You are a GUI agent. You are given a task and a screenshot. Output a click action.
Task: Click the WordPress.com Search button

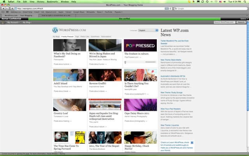tap(241, 23)
